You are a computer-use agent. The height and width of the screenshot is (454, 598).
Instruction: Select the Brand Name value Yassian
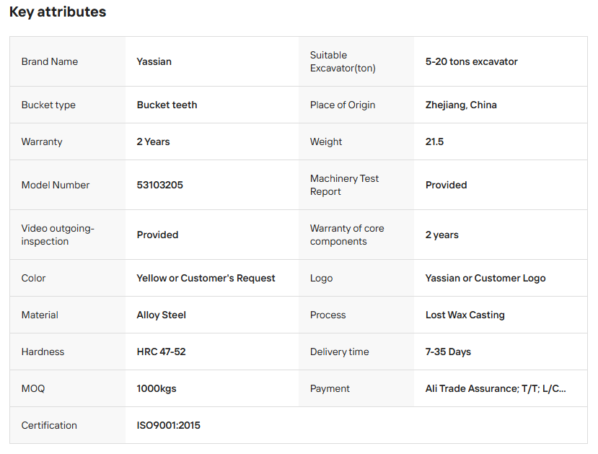(x=154, y=61)
